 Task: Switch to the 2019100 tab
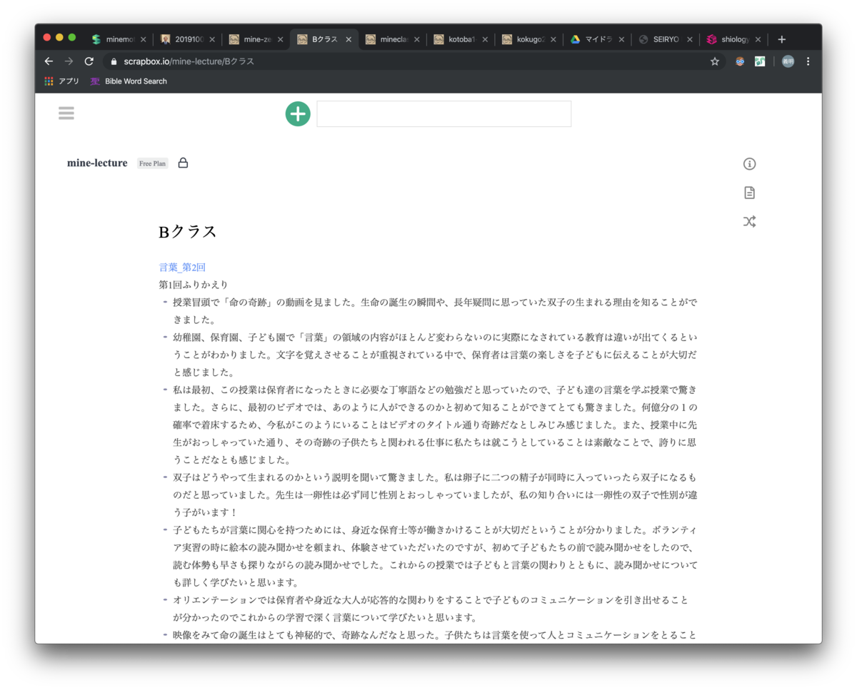[x=188, y=39]
